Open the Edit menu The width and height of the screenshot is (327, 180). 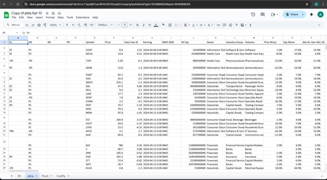tap(21, 17)
